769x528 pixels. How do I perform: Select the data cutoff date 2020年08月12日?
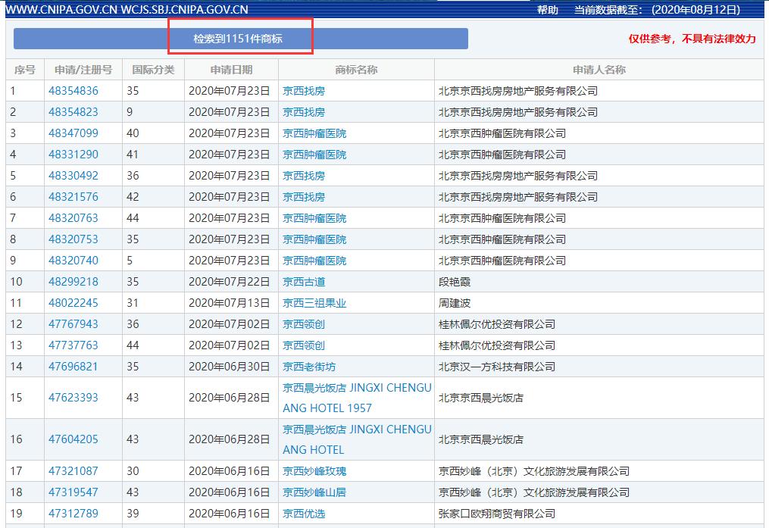point(696,10)
